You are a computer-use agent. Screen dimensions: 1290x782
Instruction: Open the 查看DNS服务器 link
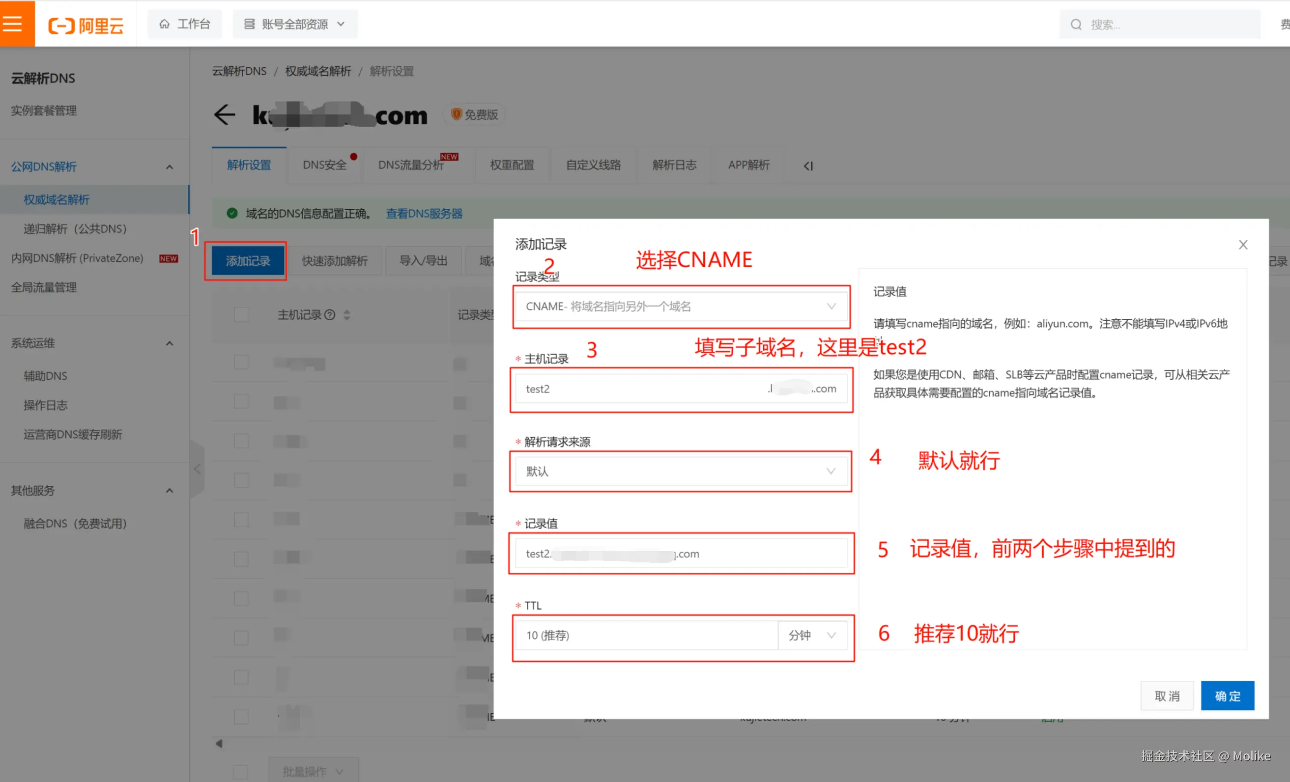[x=424, y=214]
